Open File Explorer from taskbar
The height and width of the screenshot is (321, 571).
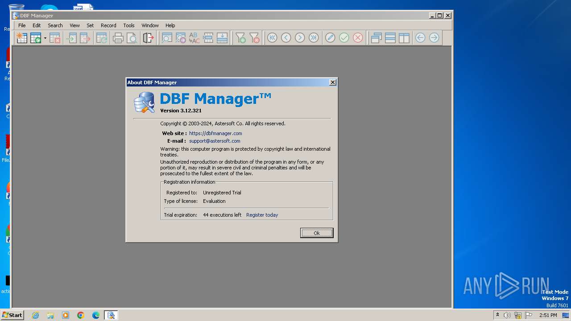(50, 315)
